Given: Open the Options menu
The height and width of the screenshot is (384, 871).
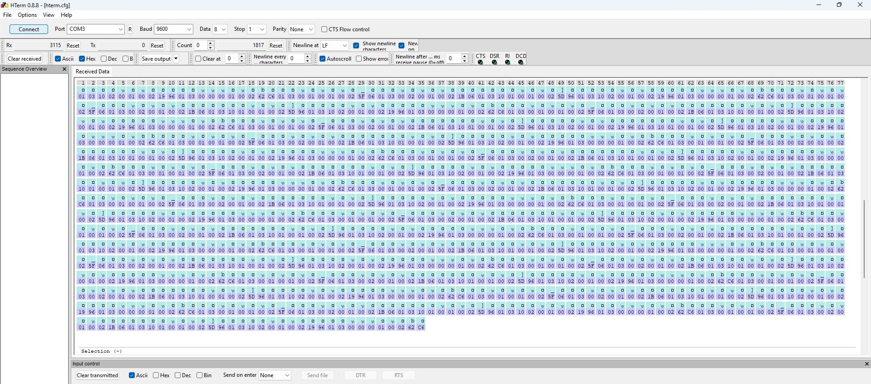Looking at the screenshot, I should 27,15.
